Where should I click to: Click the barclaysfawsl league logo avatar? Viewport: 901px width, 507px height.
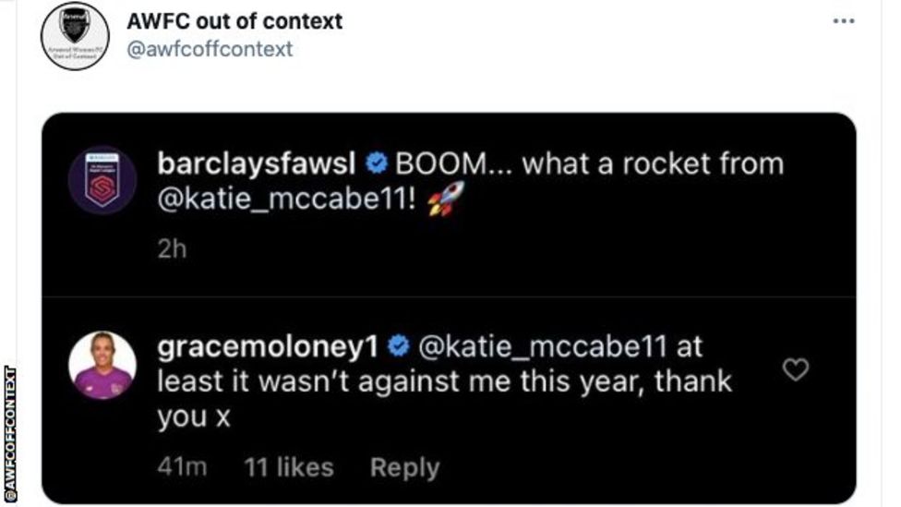pyautogui.click(x=103, y=179)
